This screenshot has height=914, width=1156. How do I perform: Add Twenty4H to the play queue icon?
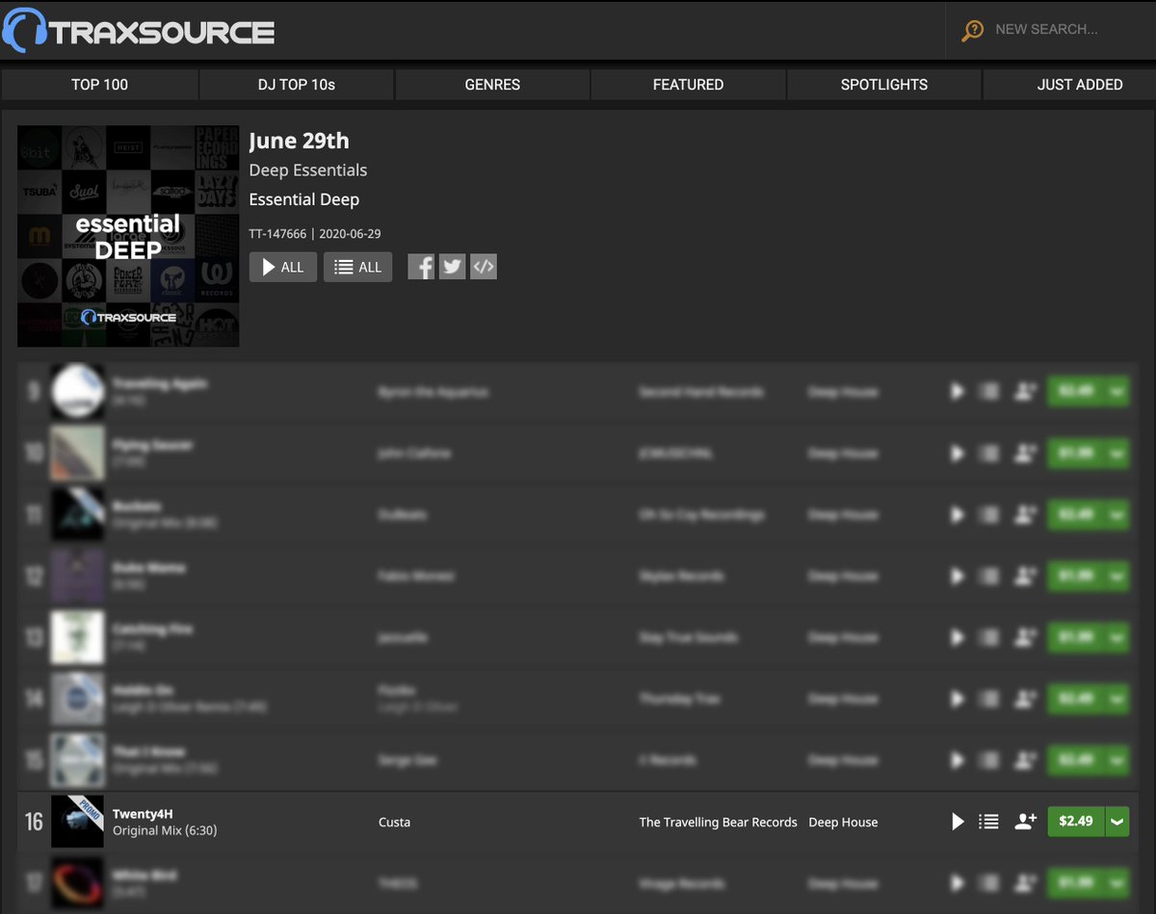point(988,822)
